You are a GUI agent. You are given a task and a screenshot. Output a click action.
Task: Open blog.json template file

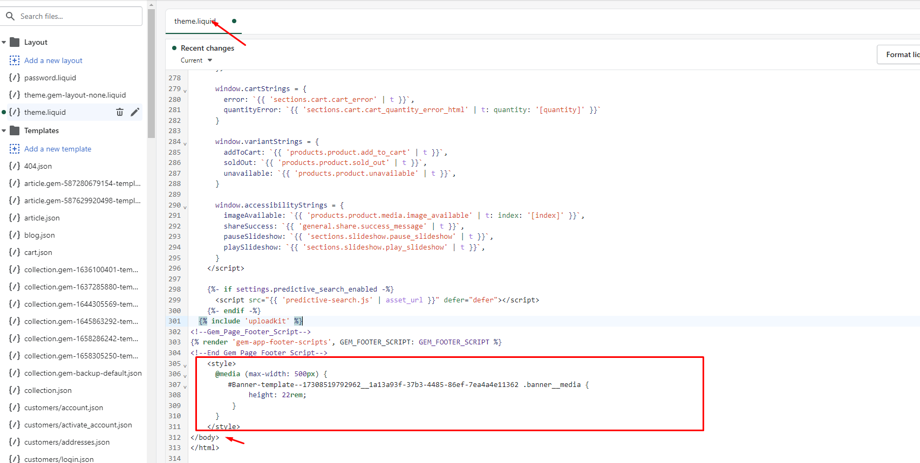(x=39, y=235)
